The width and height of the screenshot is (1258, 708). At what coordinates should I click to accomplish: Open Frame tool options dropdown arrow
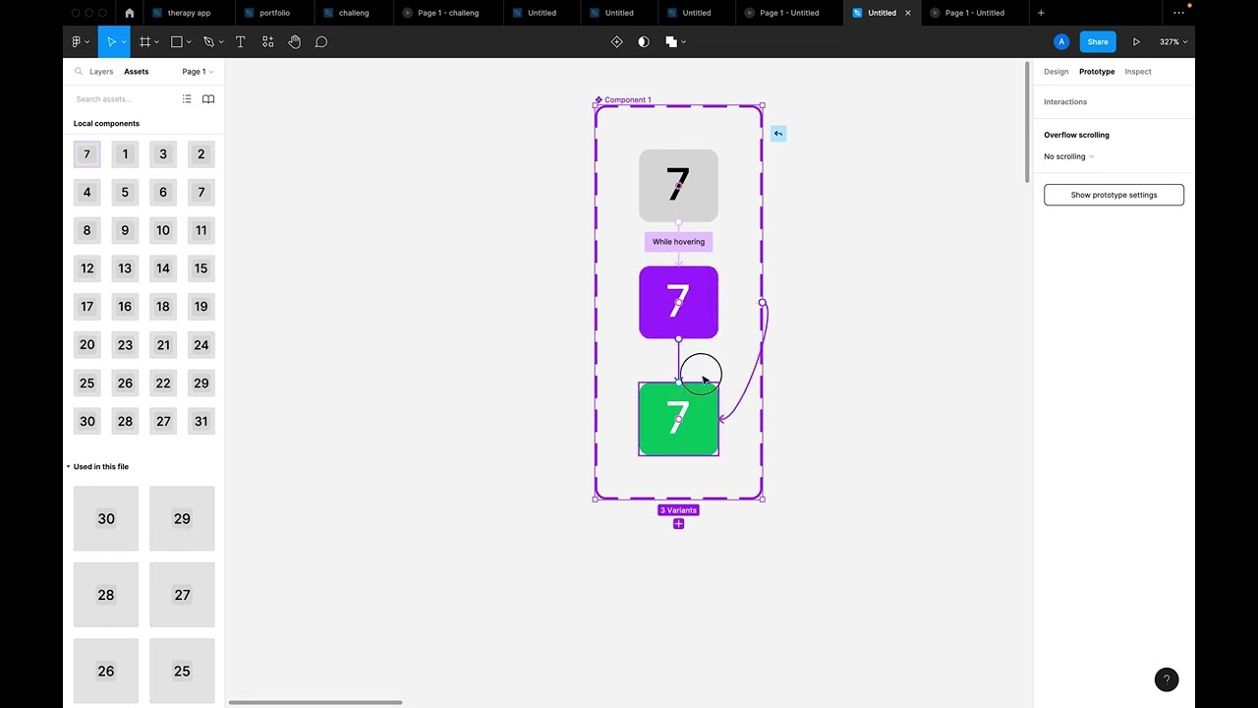(155, 42)
